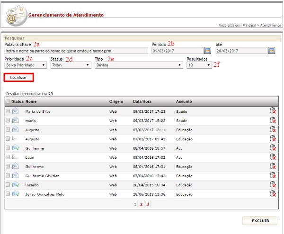Sort by the Status column header
This screenshot has width=284, height=234.
18,101
